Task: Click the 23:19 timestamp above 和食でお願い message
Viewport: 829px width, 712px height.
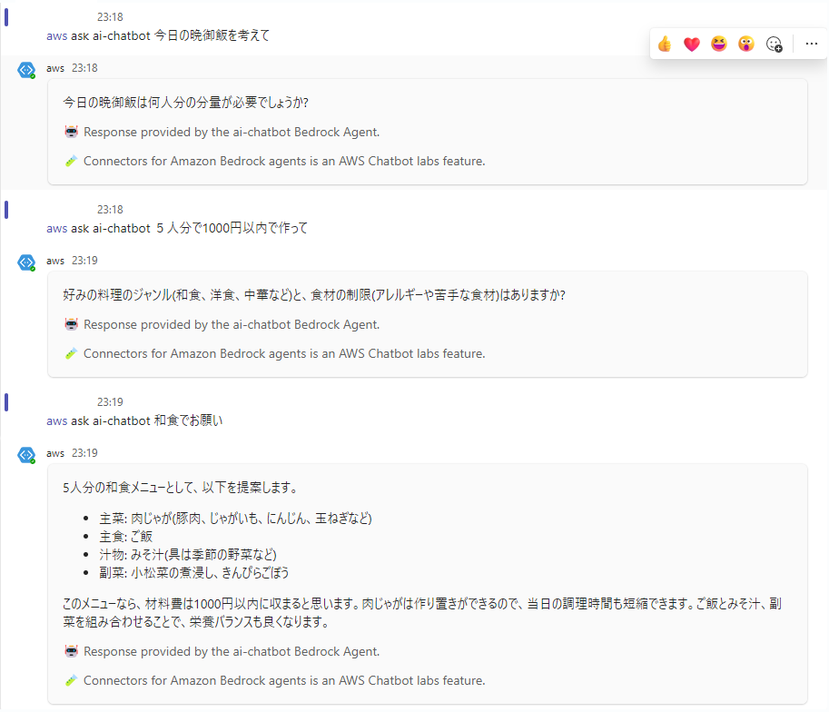Action: (x=110, y=402)
